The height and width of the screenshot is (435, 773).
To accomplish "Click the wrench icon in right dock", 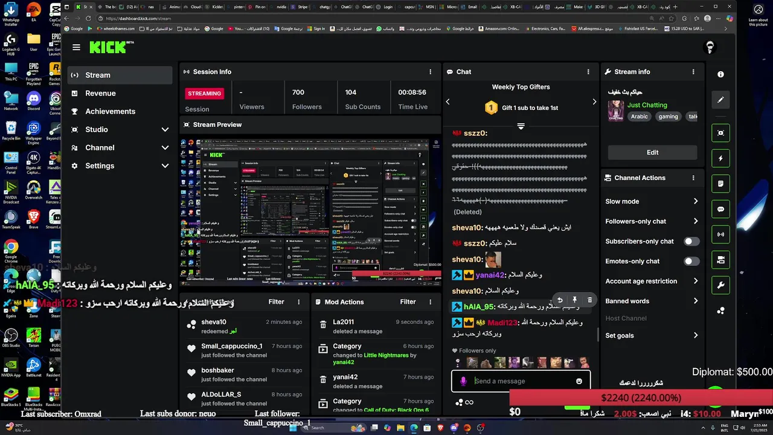I will point(720,285).
